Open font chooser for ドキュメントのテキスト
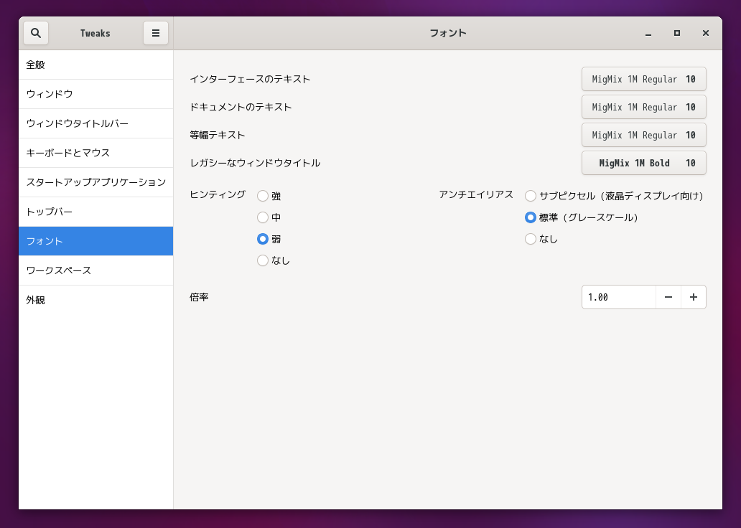Image resolution: width=741 pixels, height=528 pixels. point(643,107)
